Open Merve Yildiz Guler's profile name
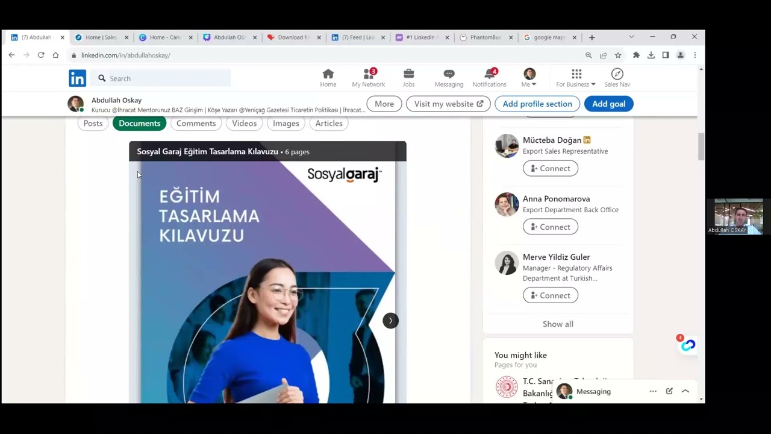Screen dimensions: 771x434 (x=556, y=257)
